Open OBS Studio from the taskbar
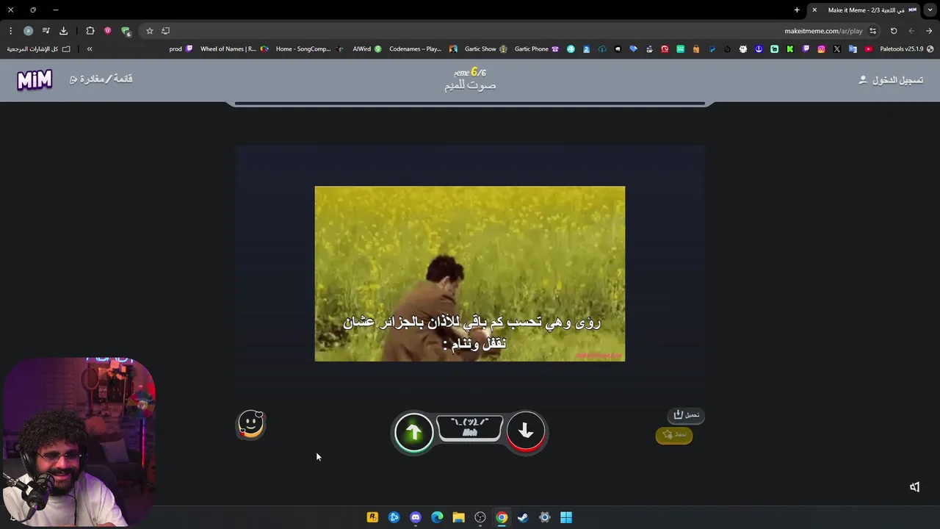Screen dimensions: 940x529 pyautogui.click(x=480, y=517)
